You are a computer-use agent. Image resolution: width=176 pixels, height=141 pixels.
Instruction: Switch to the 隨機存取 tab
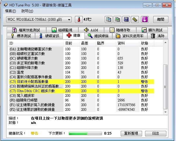click(120, 30)
